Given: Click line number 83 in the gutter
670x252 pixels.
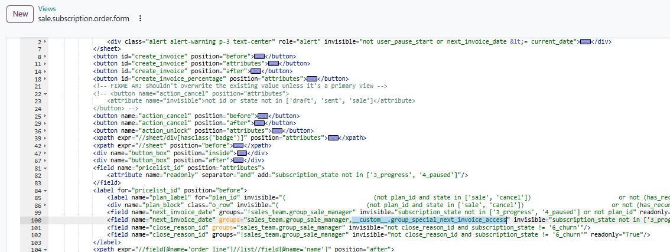Looking at the screenshot, I should tap(38, 182).
